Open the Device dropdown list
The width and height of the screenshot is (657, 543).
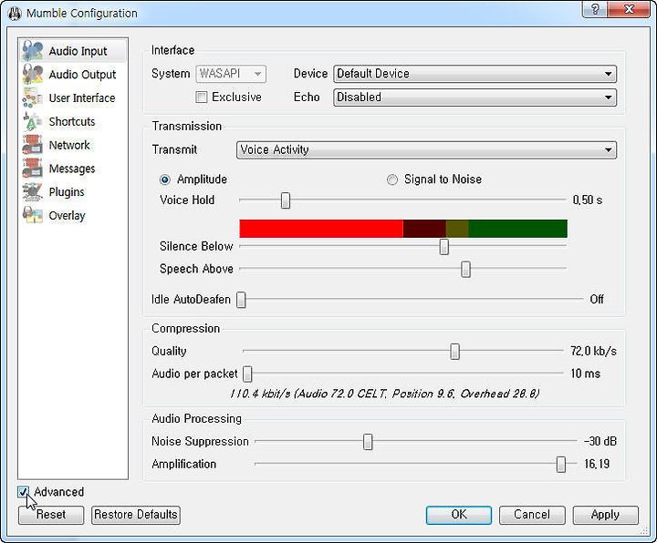click(x=474, y=74)
